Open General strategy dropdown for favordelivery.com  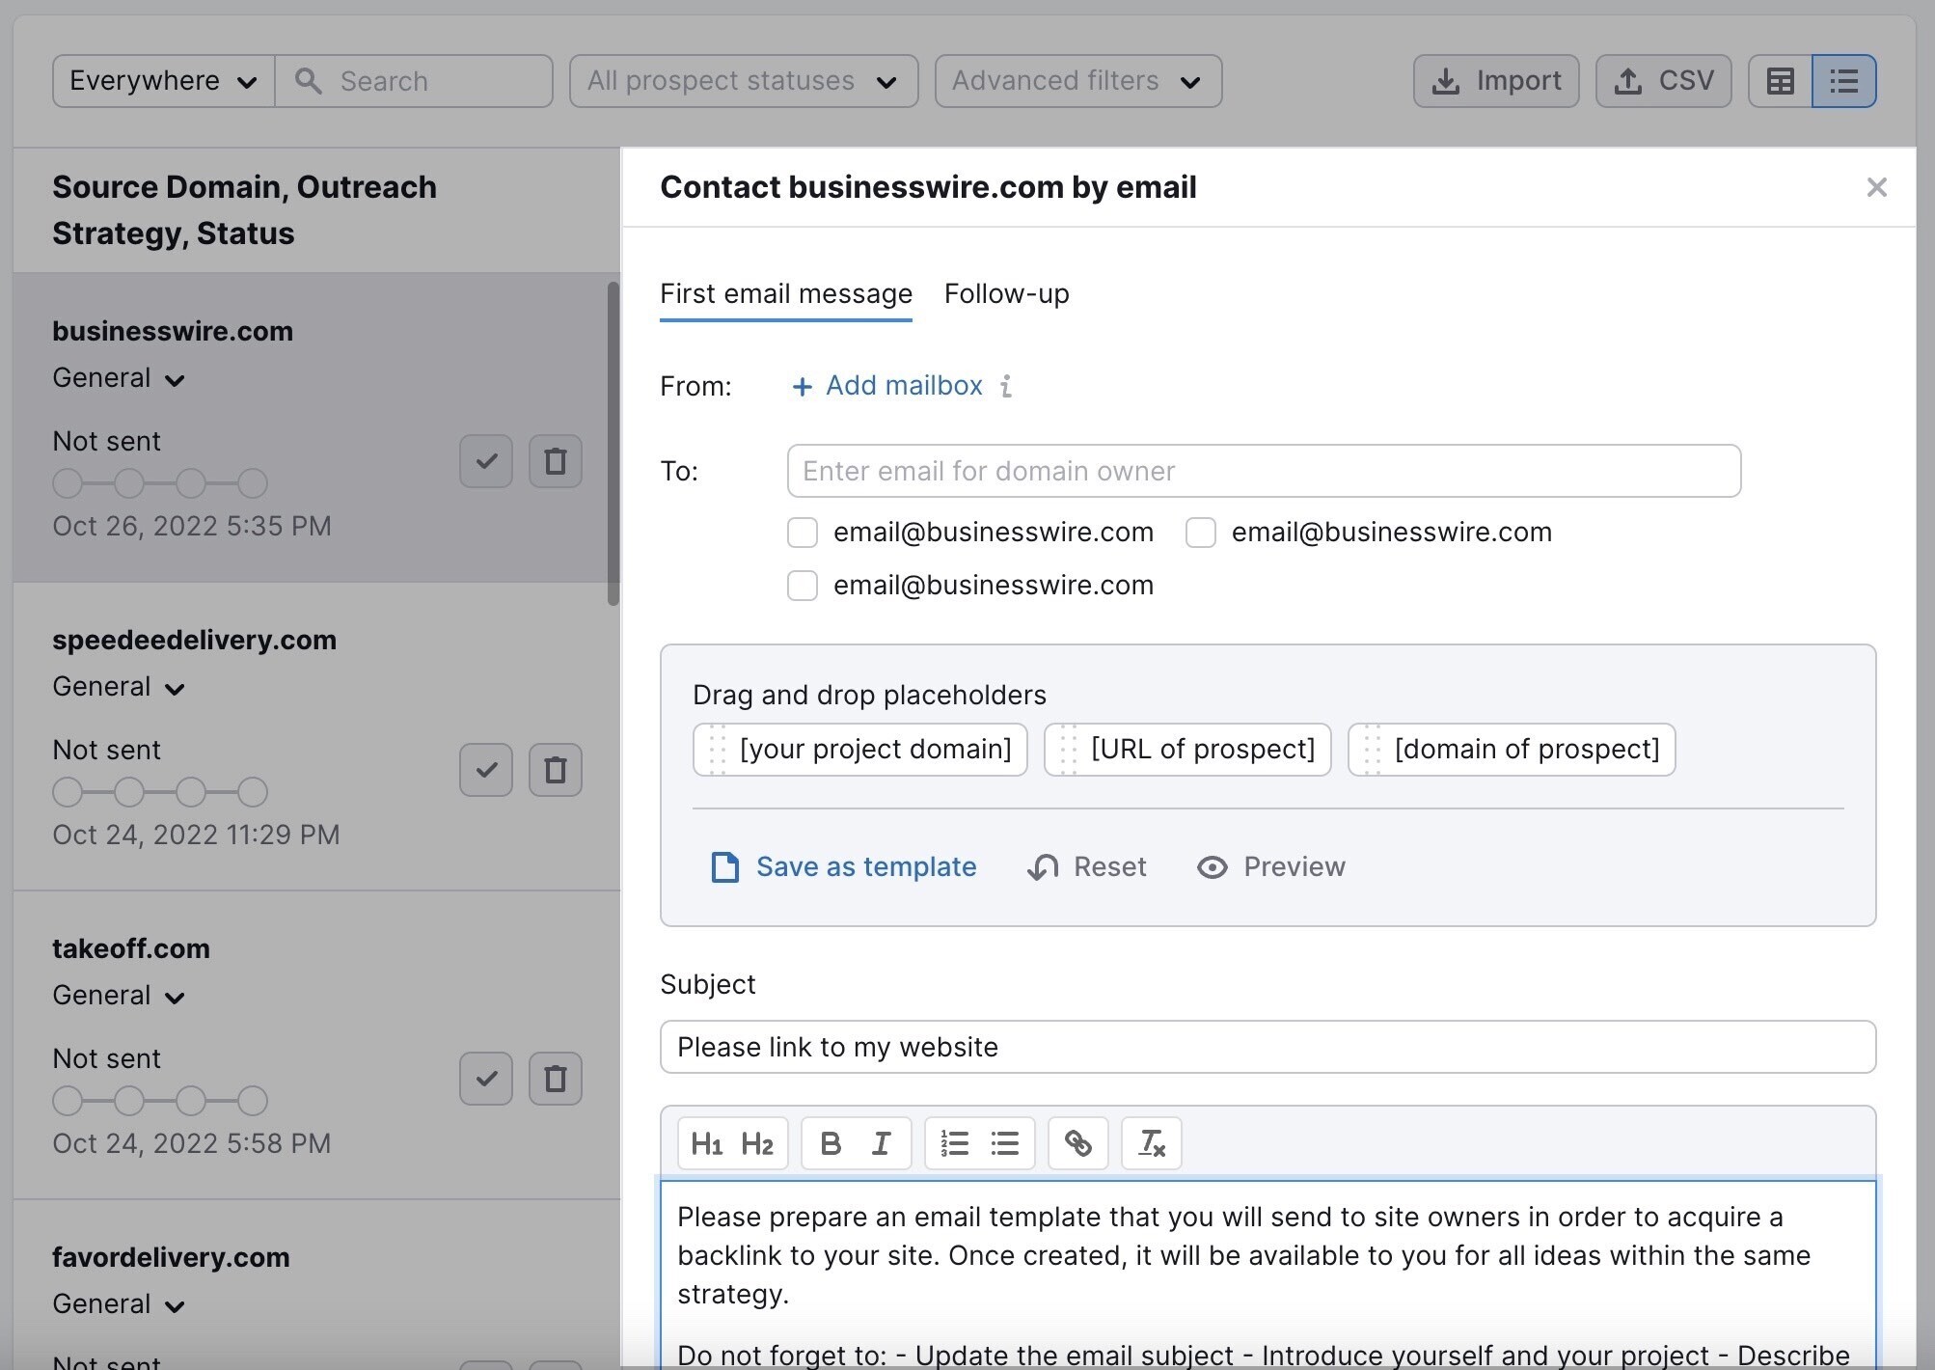[x=118, y=1304]
